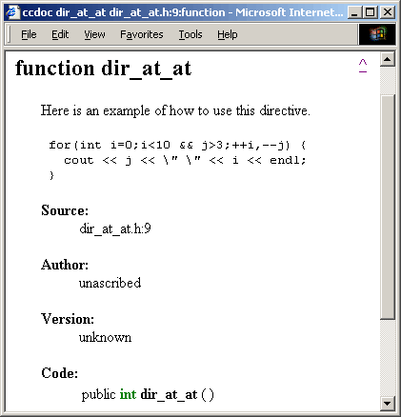Open the View menu
This screenshot has width=401, height=417.
pos(94,34)
